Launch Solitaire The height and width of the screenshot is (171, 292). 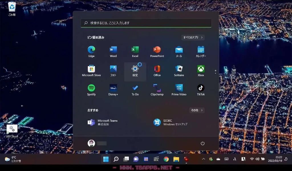click(x=179, y=70)
